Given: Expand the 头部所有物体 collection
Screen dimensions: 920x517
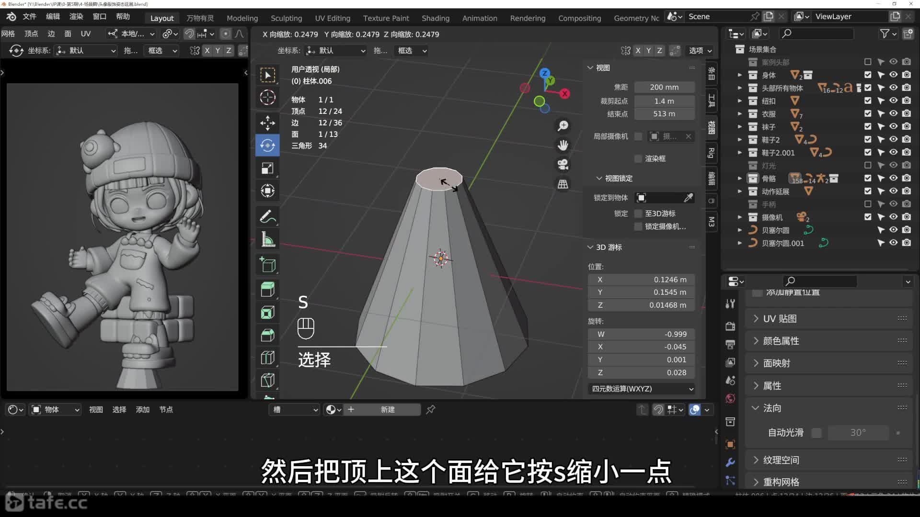Looking at the screenshot, I should 740,88.
